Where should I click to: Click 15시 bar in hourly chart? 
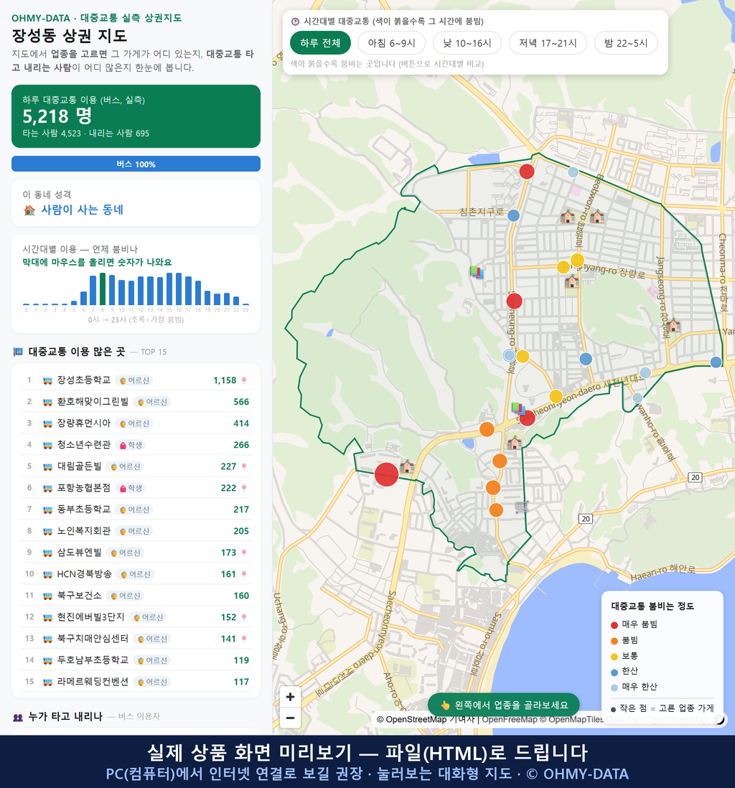tap(169, 289)
